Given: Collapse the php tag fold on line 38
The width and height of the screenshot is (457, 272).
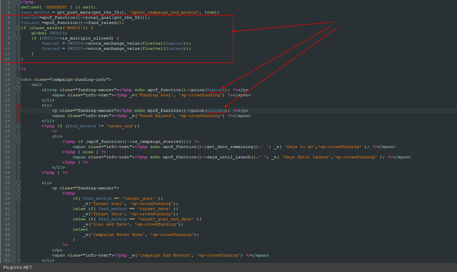Looking at the screenshot, I should [18, 193].
